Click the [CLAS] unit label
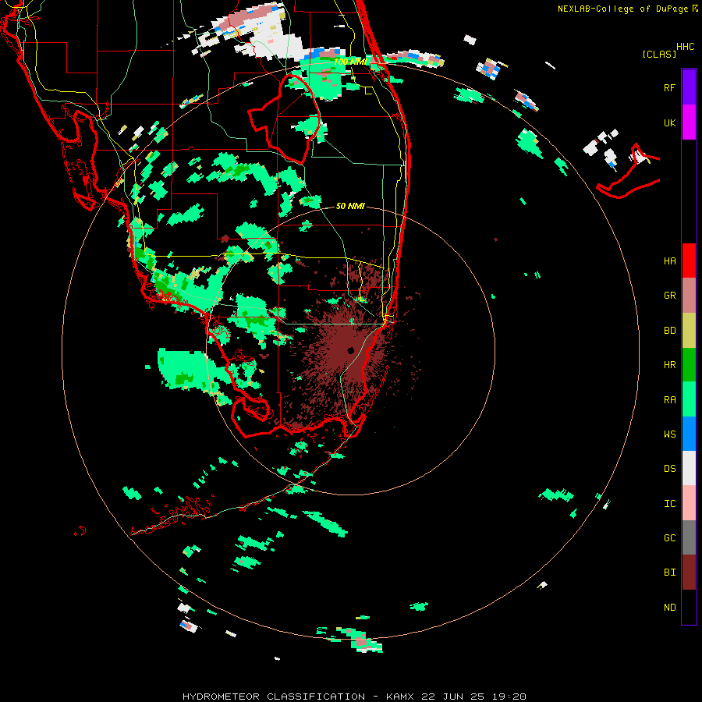Screen dimensions: 702x702 [659, 54]
